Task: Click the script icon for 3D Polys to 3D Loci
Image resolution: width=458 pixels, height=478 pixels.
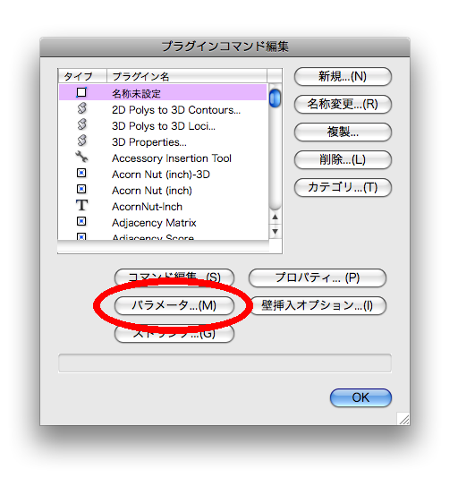Action: pos(81,124)
